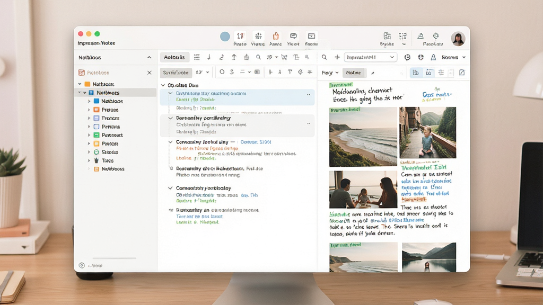This screenshot has width=543, height=305.
Task: Click the globe icon in the right toolbar
Action: click(x=421, y=57)
